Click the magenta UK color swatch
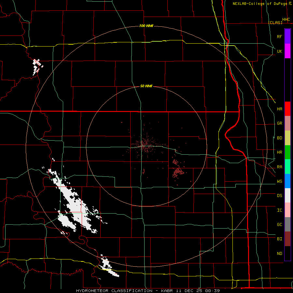This screenshot has height=293, width=293. point(287,51)
